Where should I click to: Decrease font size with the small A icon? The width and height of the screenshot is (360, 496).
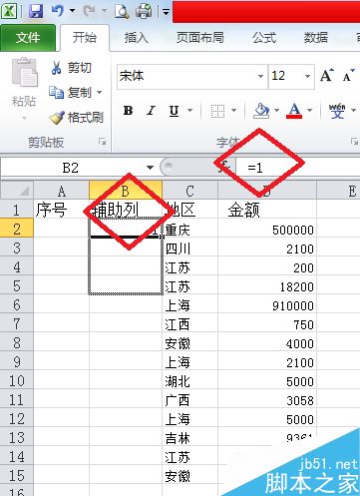point(349,76)
